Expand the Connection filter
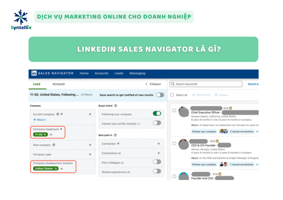This screenshot has width=283, height=200. tap(159, 143)
